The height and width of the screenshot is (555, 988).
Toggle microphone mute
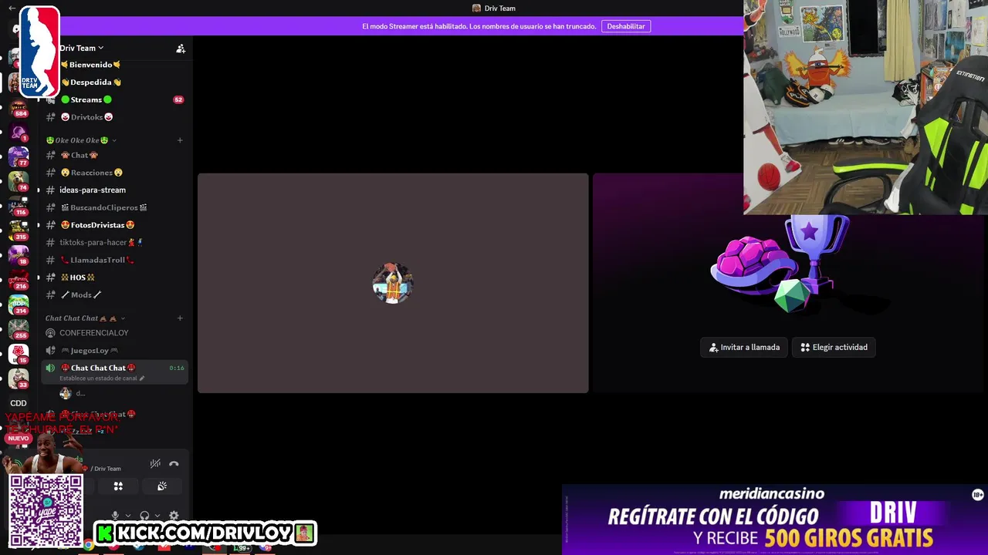click(x=115, y=516)
